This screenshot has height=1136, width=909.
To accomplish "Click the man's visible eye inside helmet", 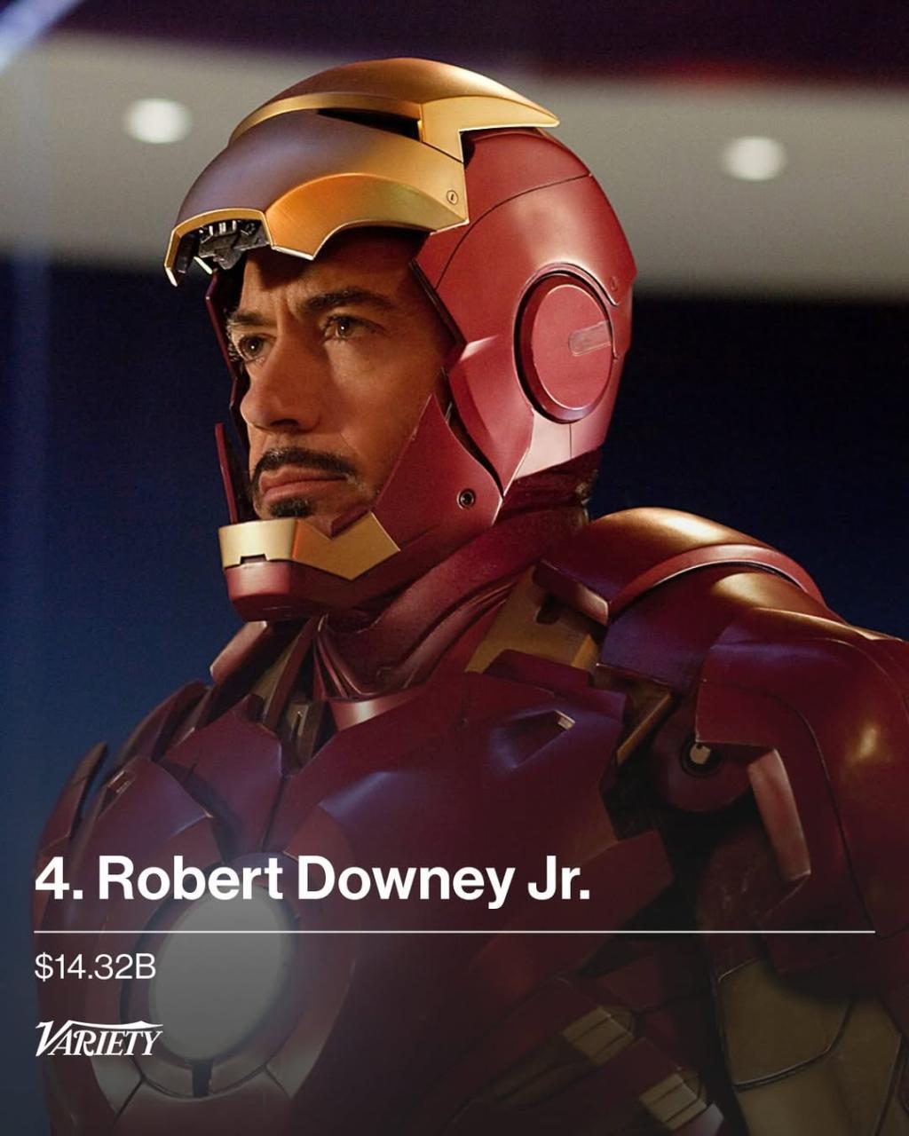I will [x=348, y=328].
